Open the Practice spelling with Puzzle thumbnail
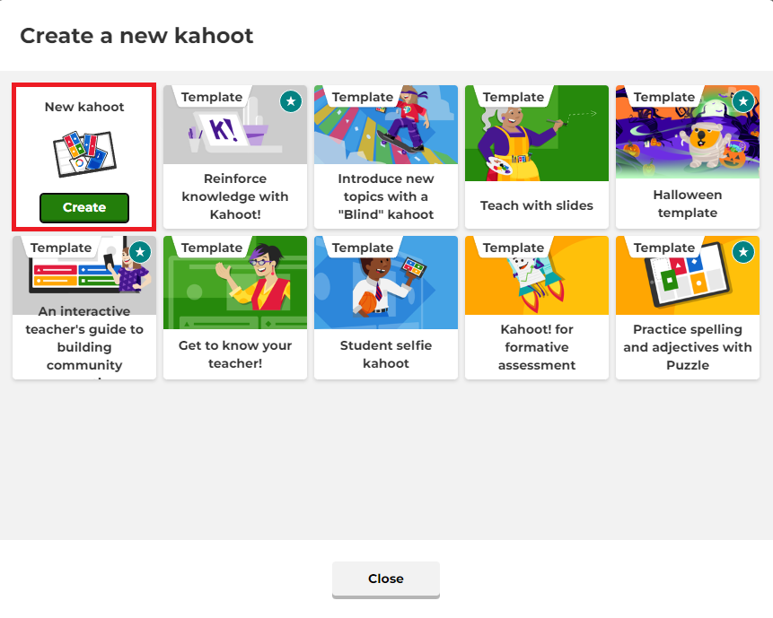Screen dimensions: 773x618 coord(688,275)
